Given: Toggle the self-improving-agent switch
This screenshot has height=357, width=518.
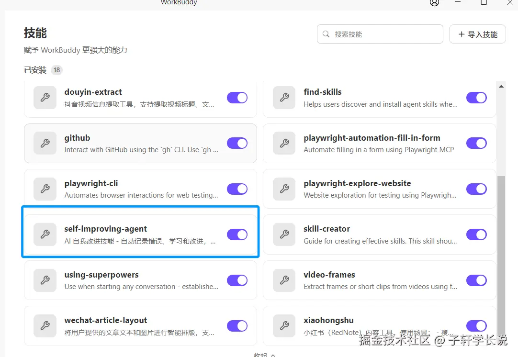Looking at the screenshot, I should 237,234.
